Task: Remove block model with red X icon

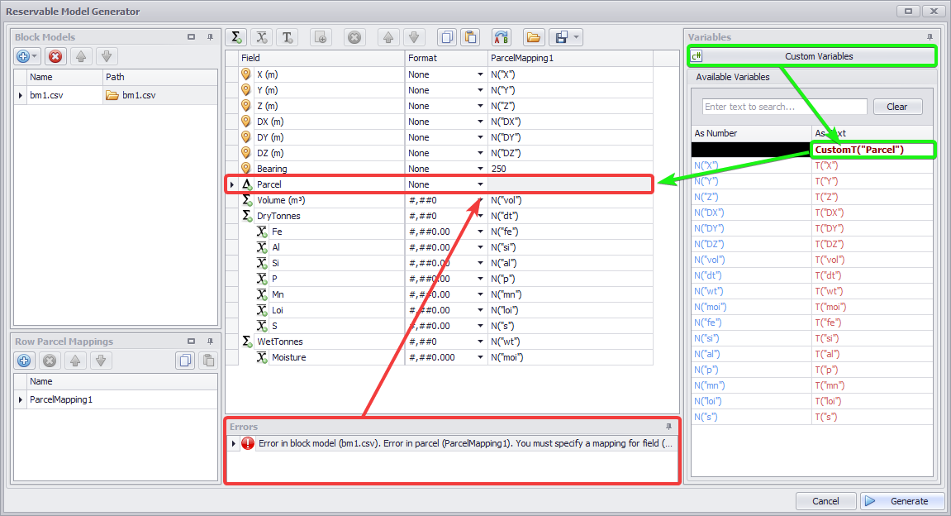Action: pyautogui.click(x=55, y=56)
